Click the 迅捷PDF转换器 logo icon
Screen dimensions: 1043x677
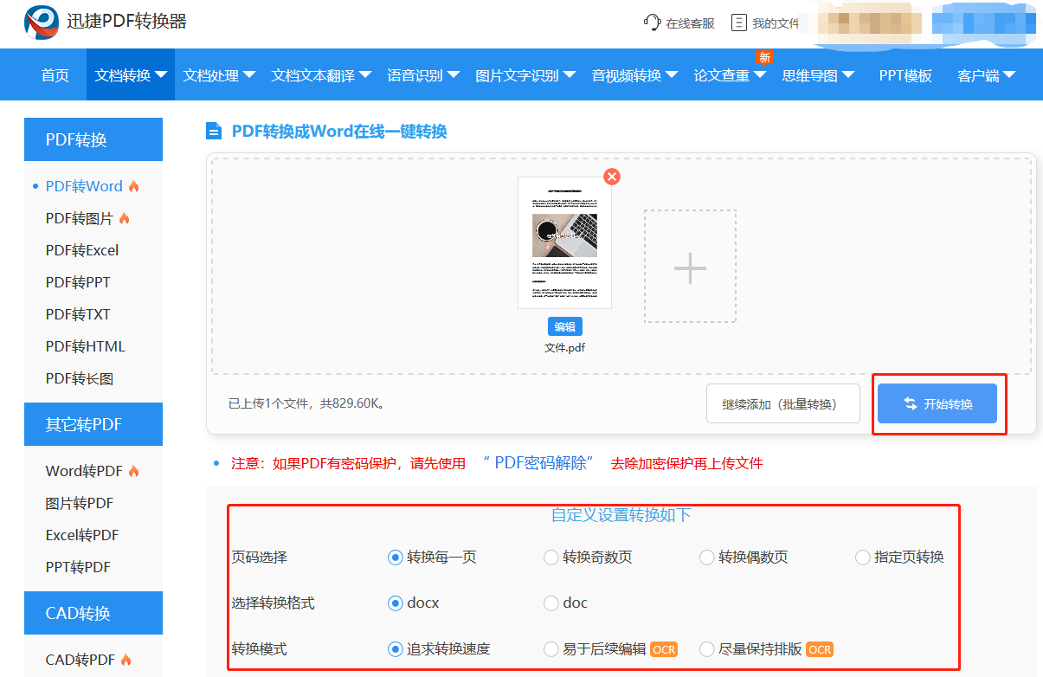tap(42, 23)
